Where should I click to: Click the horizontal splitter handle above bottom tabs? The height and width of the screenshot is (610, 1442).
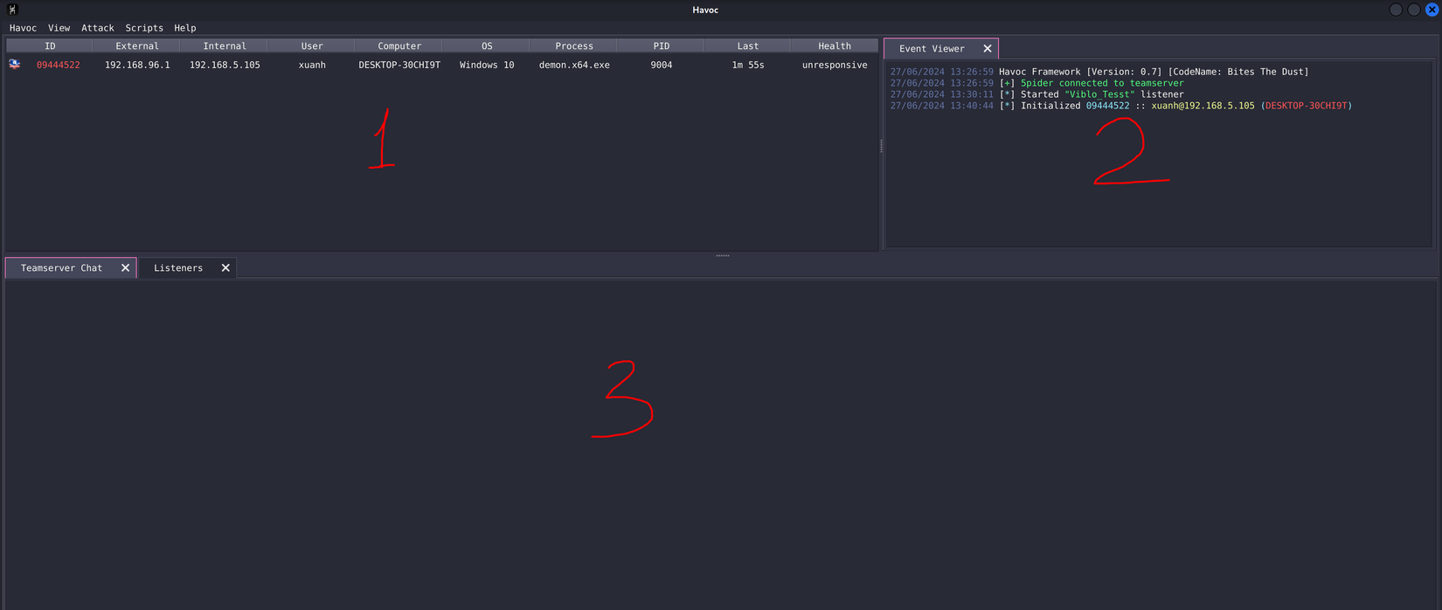pos(723,255)
